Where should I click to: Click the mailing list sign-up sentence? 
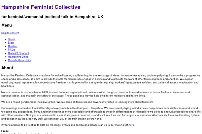(64, 125)
